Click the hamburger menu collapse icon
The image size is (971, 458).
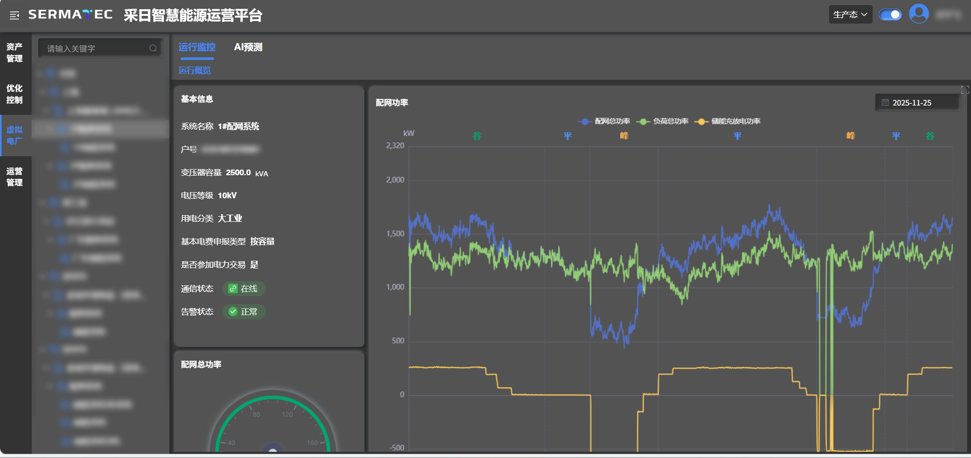14,15
